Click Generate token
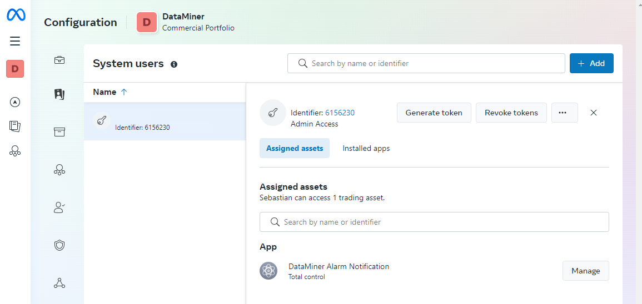 [x=434, y=113]
